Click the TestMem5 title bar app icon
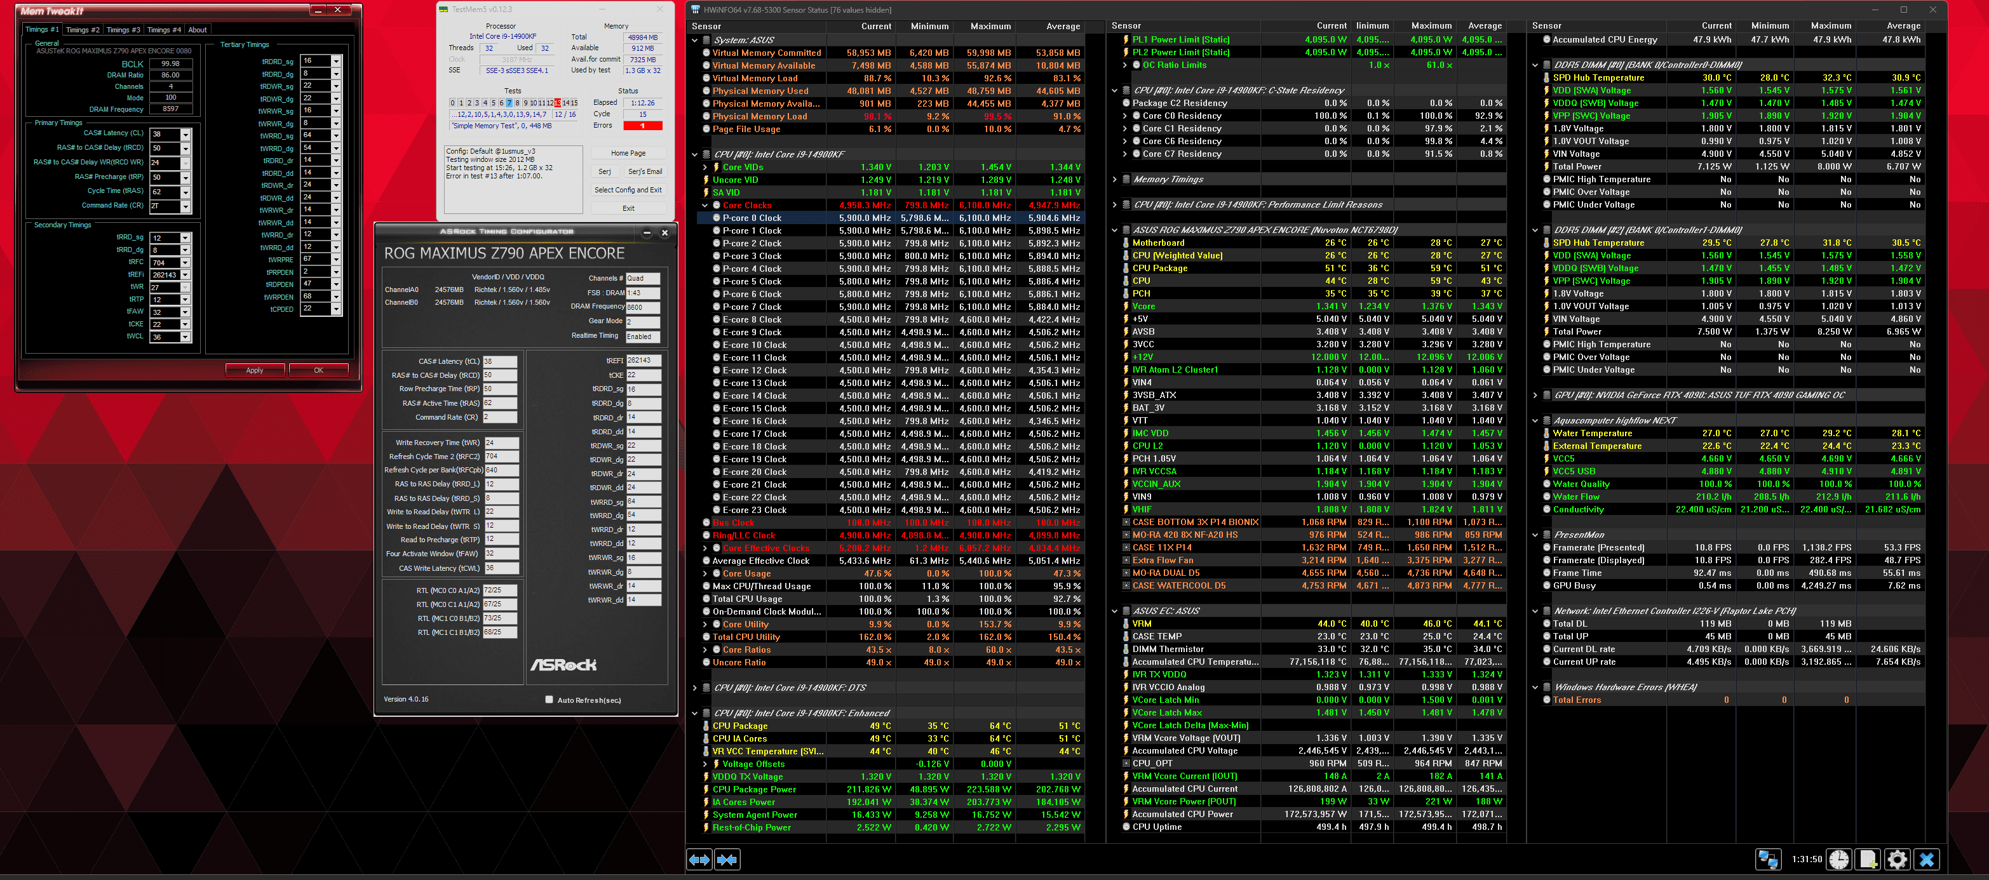Screen dimensions: 1989x880 point(444,10)
